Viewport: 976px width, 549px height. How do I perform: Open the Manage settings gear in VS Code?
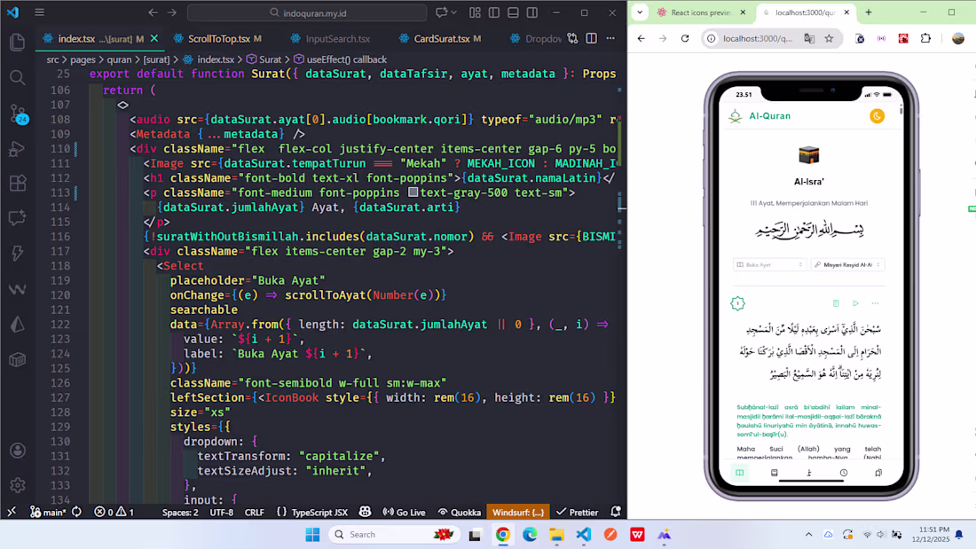18,484
